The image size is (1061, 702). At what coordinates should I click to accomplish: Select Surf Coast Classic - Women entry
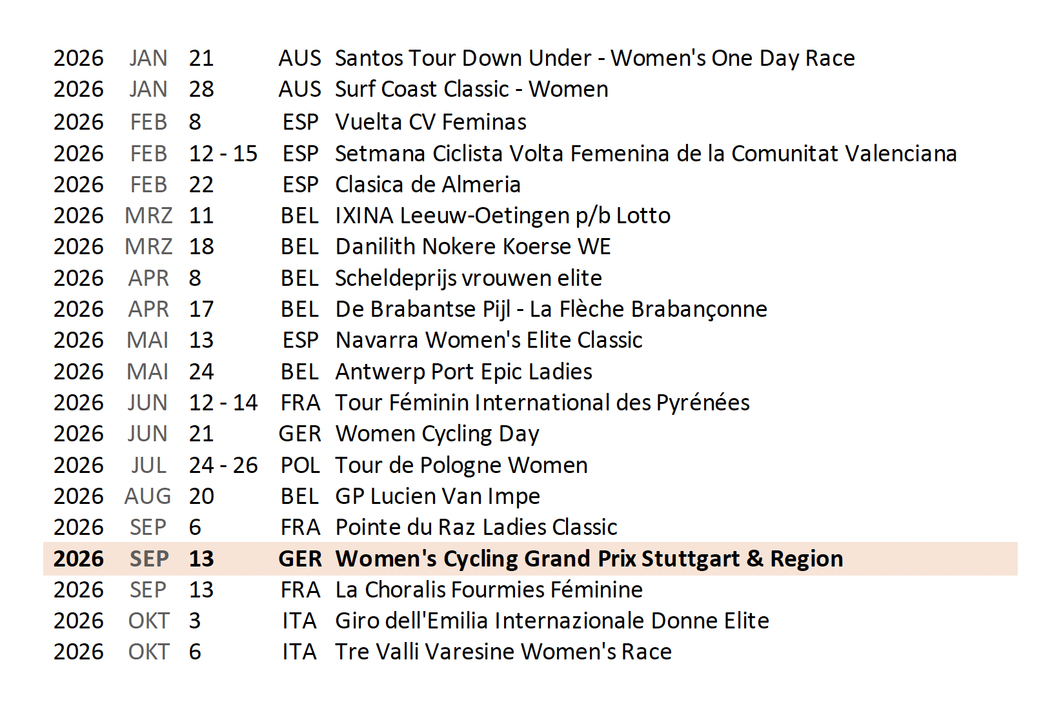471,89
